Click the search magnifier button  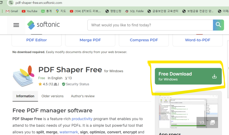click(x=218, y=25)
